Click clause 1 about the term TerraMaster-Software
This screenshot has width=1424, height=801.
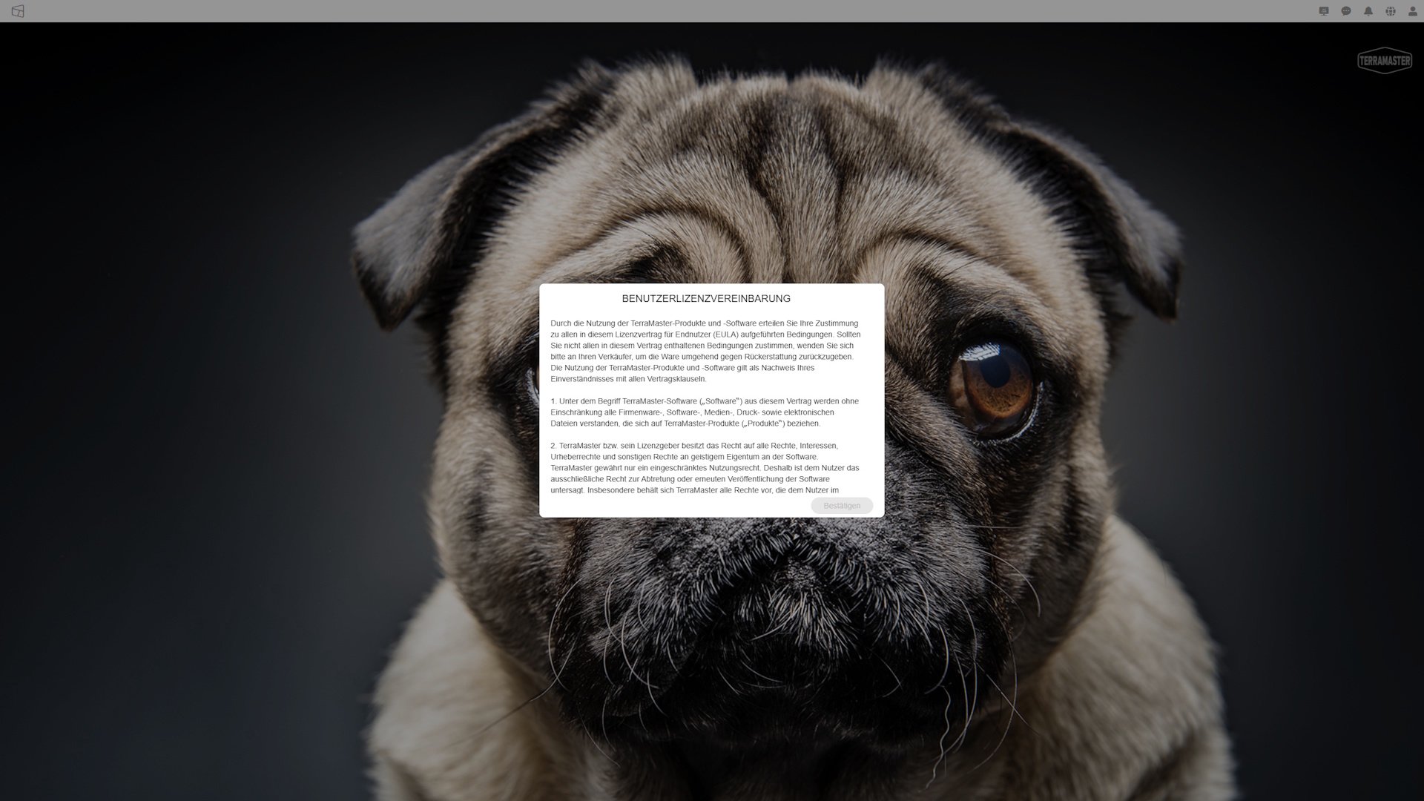click(704, 412)
